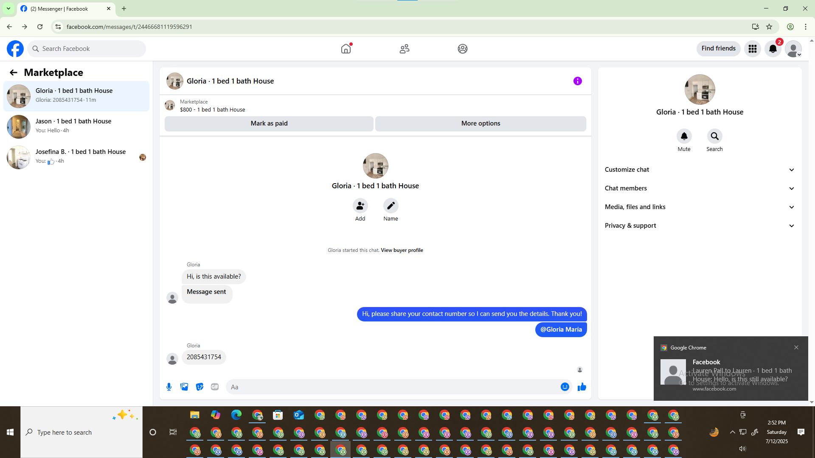Open the sticker picker icon

tap(200, 387)
